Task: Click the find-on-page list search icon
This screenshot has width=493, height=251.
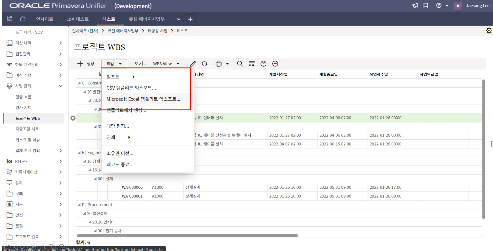Action: coord(252,64)
